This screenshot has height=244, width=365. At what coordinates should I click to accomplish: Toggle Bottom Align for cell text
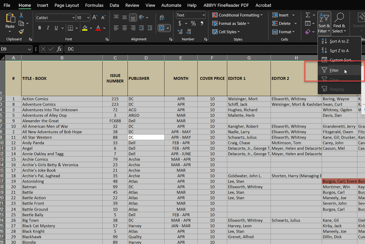coord(133,18)
